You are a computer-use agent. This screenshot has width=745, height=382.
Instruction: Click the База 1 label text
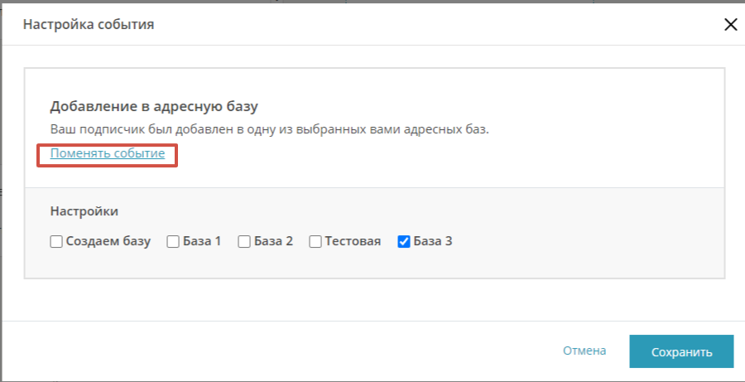click(202, 241)
